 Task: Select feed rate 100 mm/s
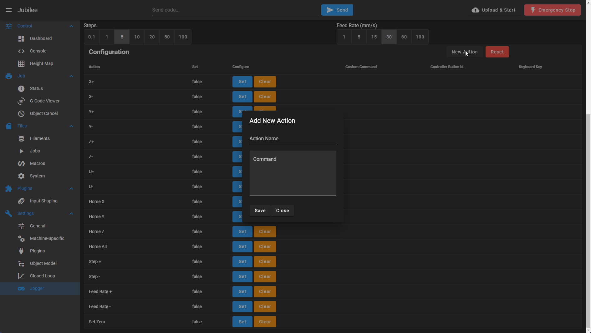click(x=420, y=37)
